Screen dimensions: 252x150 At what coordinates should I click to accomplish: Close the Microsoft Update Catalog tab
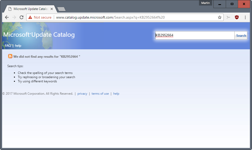point(52,9)
